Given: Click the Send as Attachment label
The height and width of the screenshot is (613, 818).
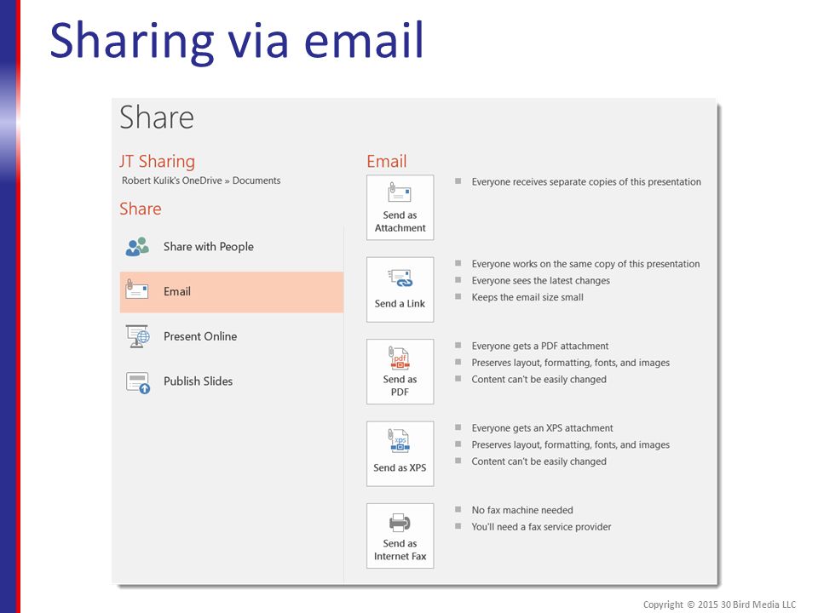Looking at the screenshot, I should click(400, 221).
